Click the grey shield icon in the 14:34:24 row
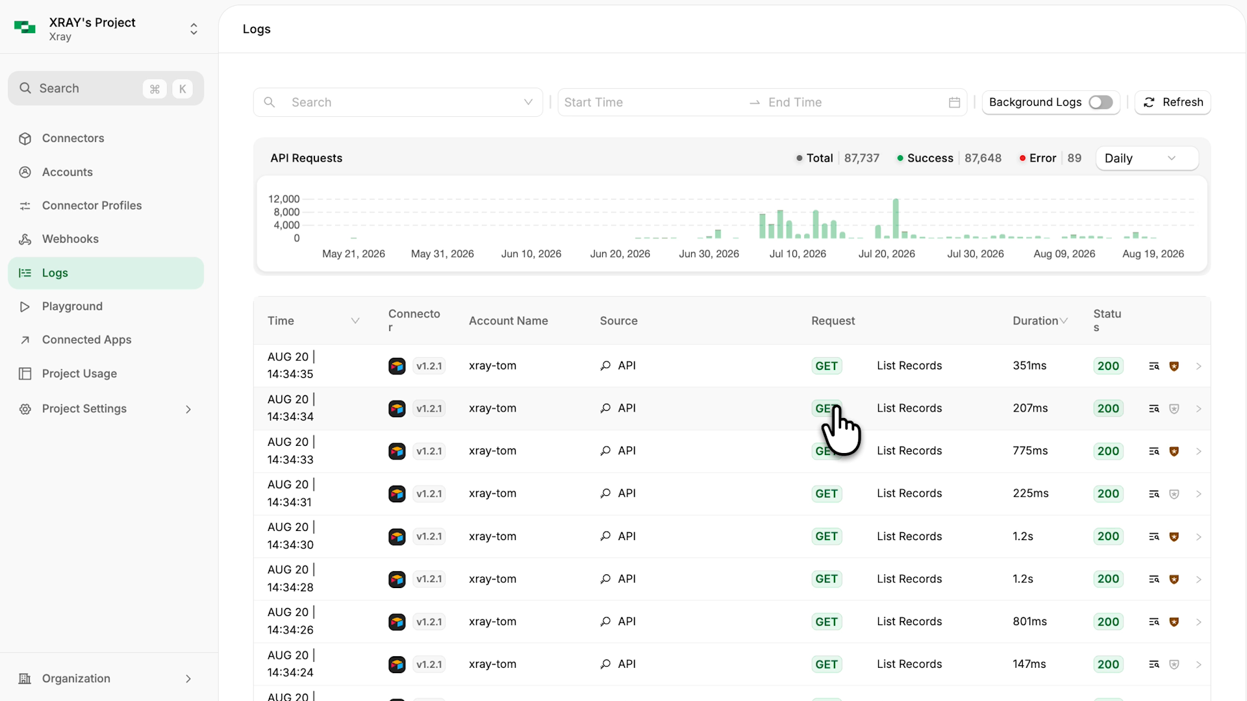 point(1174,665)
